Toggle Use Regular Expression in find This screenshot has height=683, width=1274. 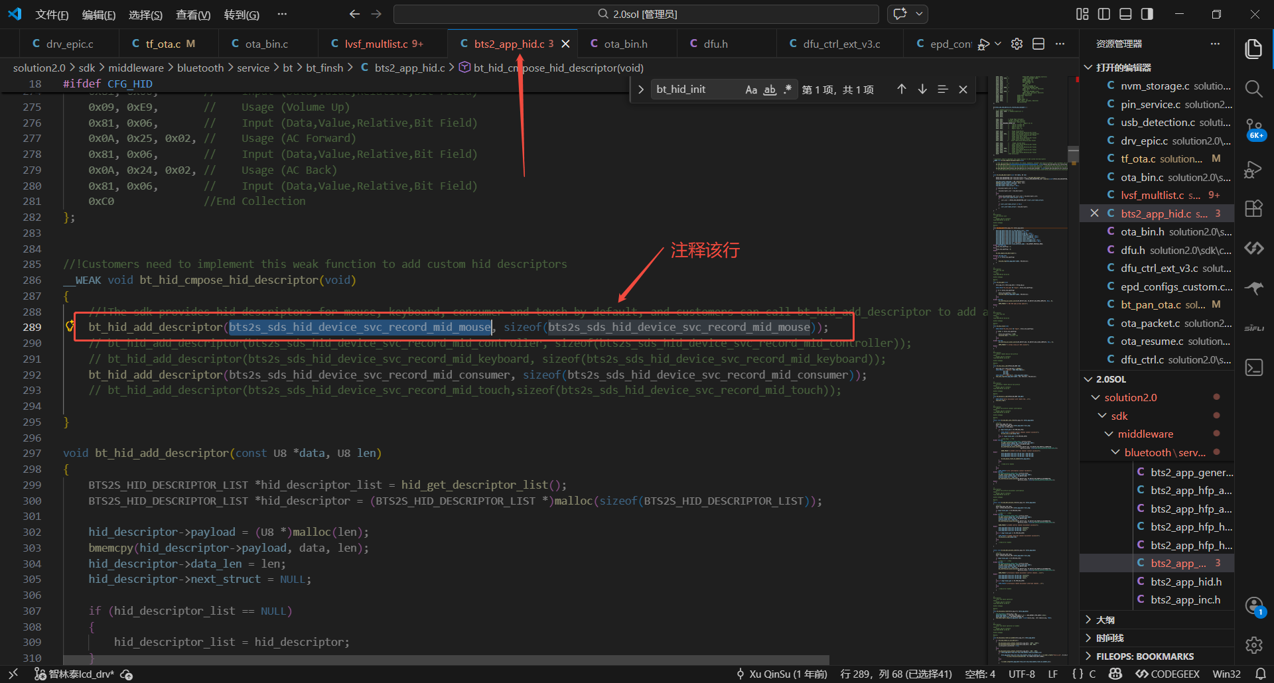(x=788, y=90)
